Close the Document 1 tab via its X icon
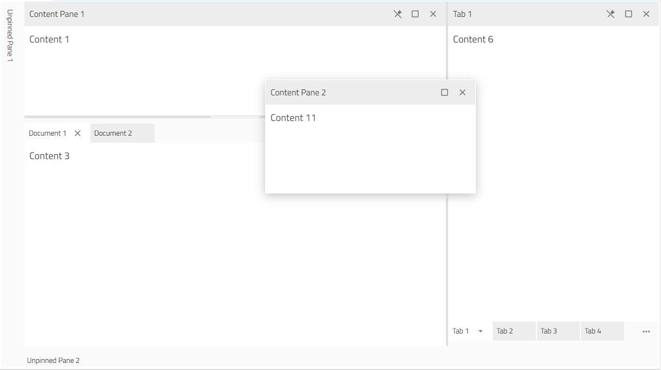The height and width of the screenshot is (370, 661). pos(77,132)
